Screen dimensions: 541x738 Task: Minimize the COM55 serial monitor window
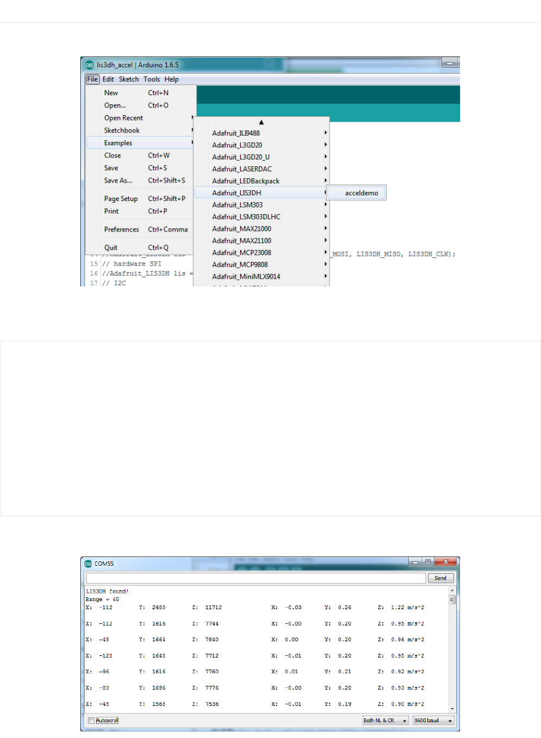[416, 562]
